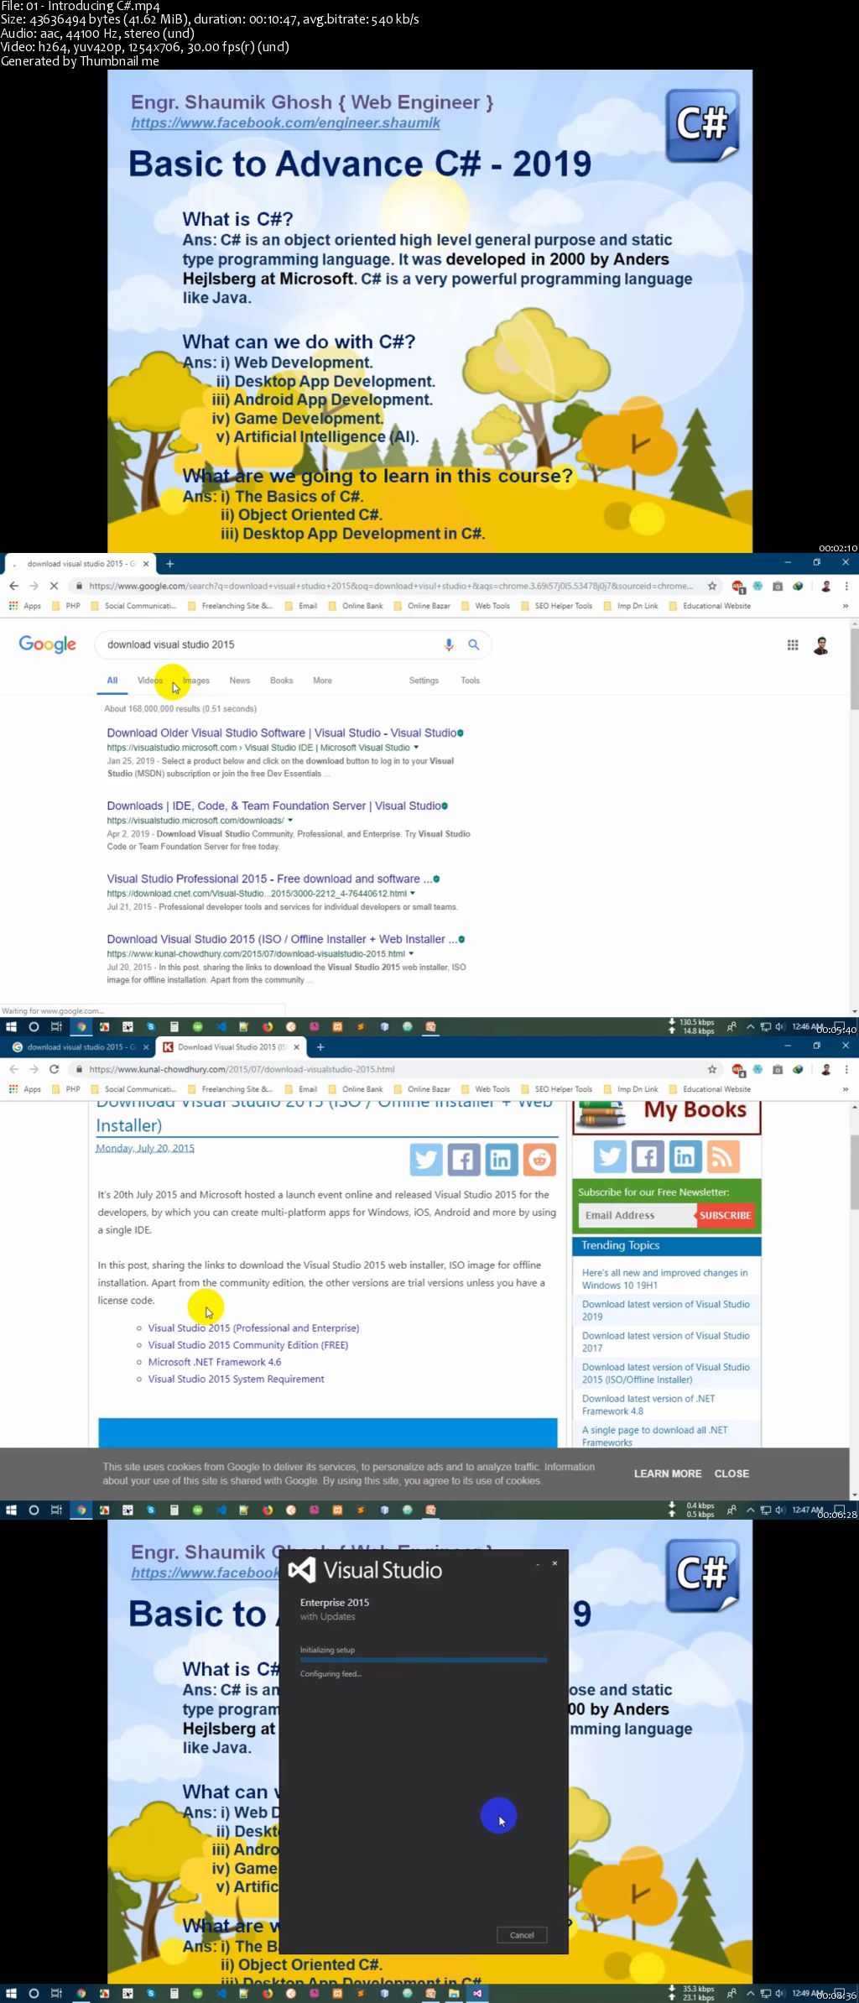Open SEO Helper Tools bookmark folder in Google window

[x=556, y=606]
